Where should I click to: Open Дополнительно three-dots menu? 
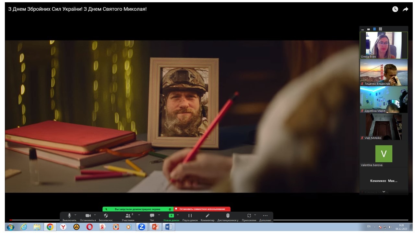point(265,216)
